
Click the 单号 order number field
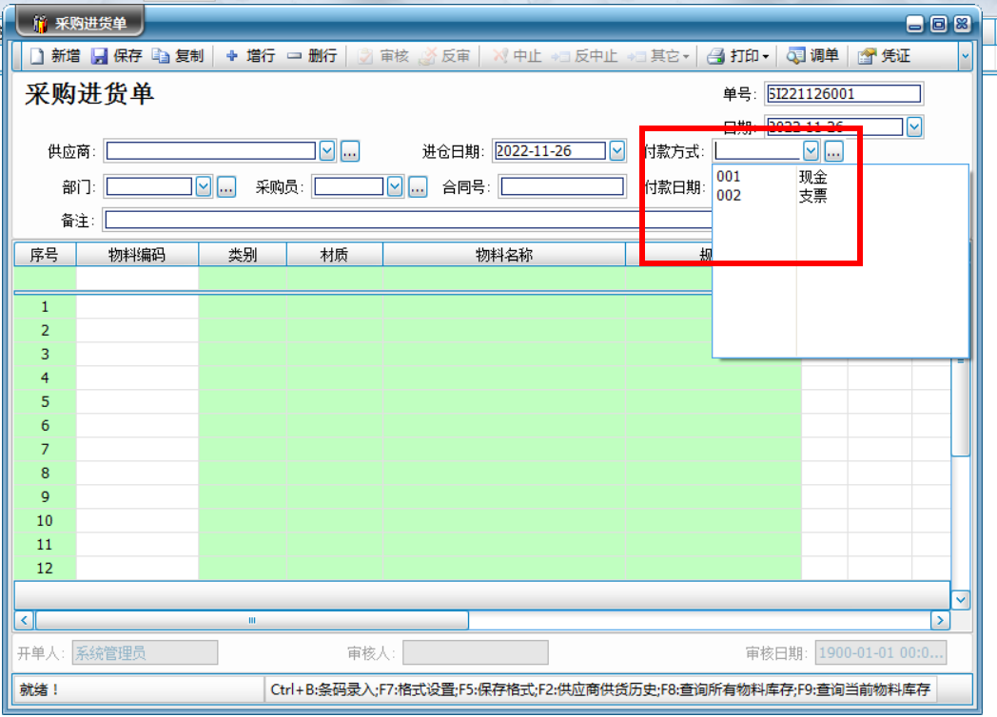[843, 94]
